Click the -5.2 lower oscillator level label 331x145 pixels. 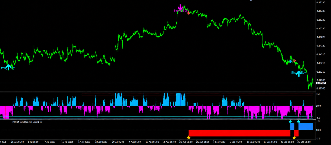click(x=318, y=118)
